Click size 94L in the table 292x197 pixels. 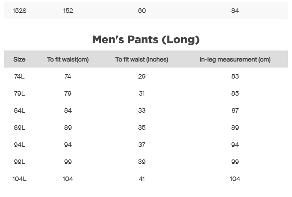(19, 145)
